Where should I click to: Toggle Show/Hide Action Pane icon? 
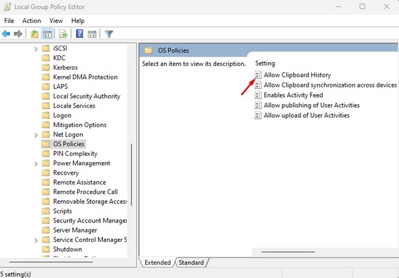pos(92,34)
